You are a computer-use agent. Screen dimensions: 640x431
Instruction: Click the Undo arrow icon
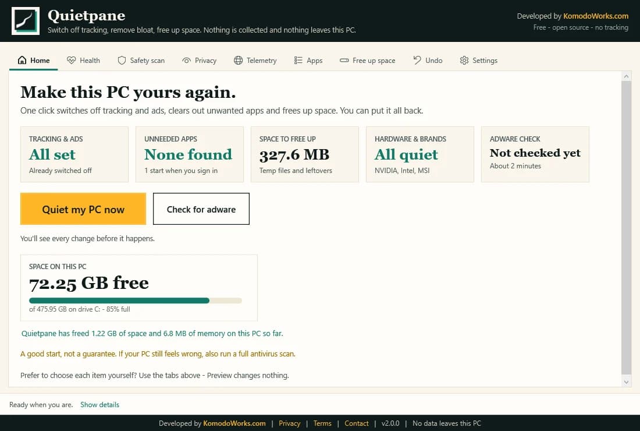[417, 60]
